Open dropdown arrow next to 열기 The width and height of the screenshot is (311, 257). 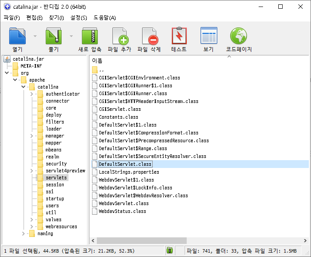(35, 36)
